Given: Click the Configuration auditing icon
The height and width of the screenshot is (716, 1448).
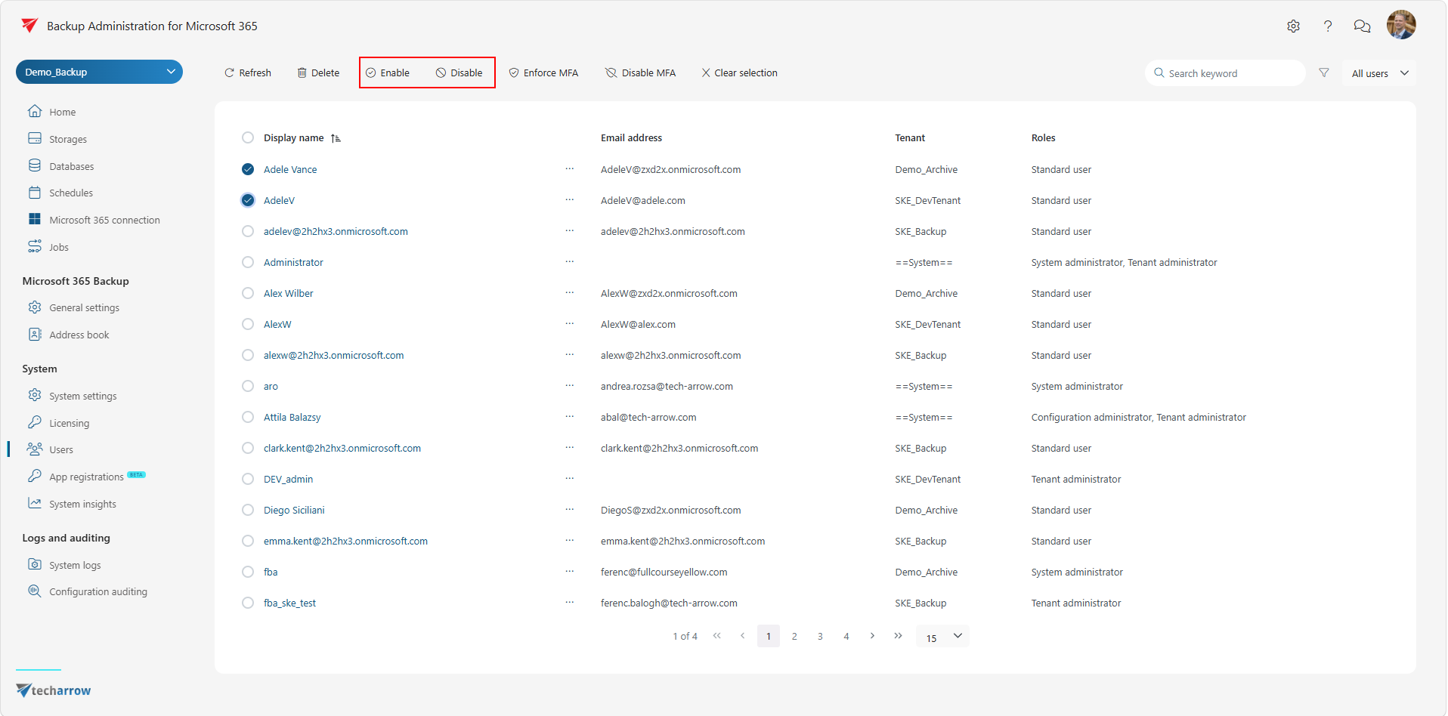Looking at the screenshot, I should pyautogui.click(x=35, y=591).
